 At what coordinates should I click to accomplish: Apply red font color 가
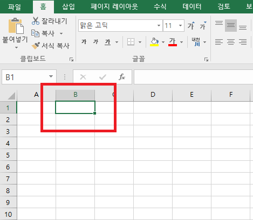(x=173, y=42)
